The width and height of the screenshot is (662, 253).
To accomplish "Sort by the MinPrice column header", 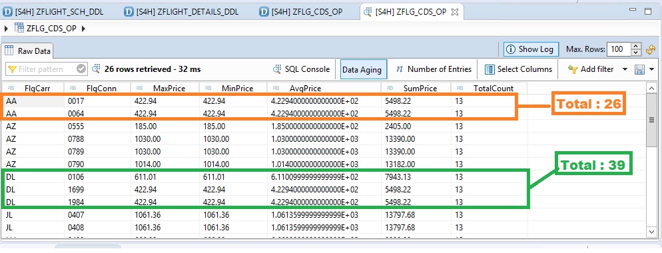I will click(x=233, y=89).
